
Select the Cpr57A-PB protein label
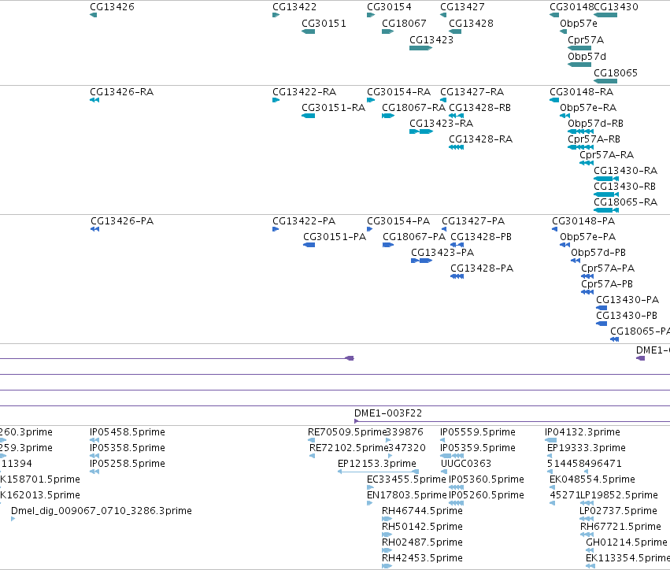coord(607,284)
